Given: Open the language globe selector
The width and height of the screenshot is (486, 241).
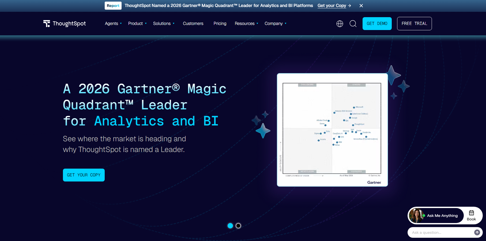Looking at the screenshot, I should tap(340, 24).
